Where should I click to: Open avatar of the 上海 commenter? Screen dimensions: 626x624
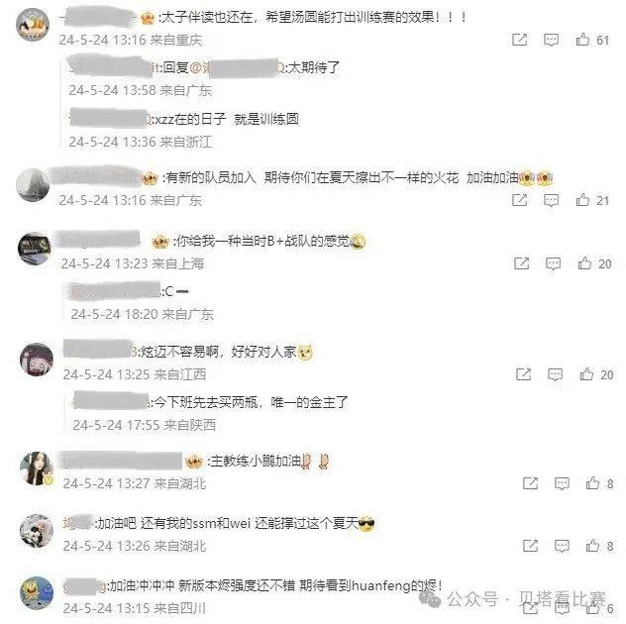35,249
